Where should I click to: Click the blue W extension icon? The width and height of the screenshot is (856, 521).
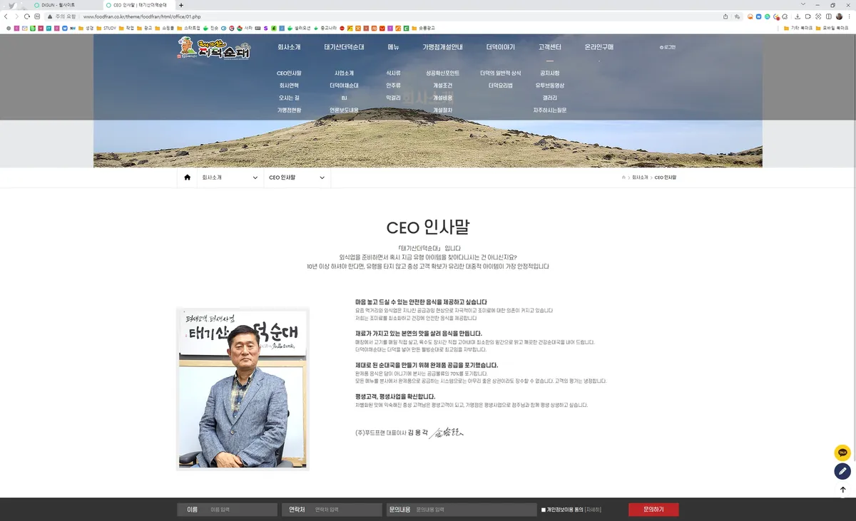coord(758,16)
